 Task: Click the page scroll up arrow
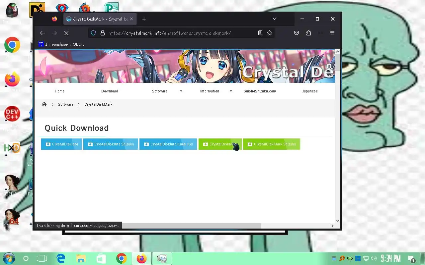338,52
